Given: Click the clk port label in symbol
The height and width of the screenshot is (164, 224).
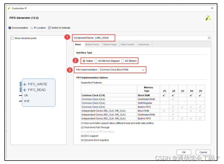Looking at the screenshot, I should click(26, 96).
